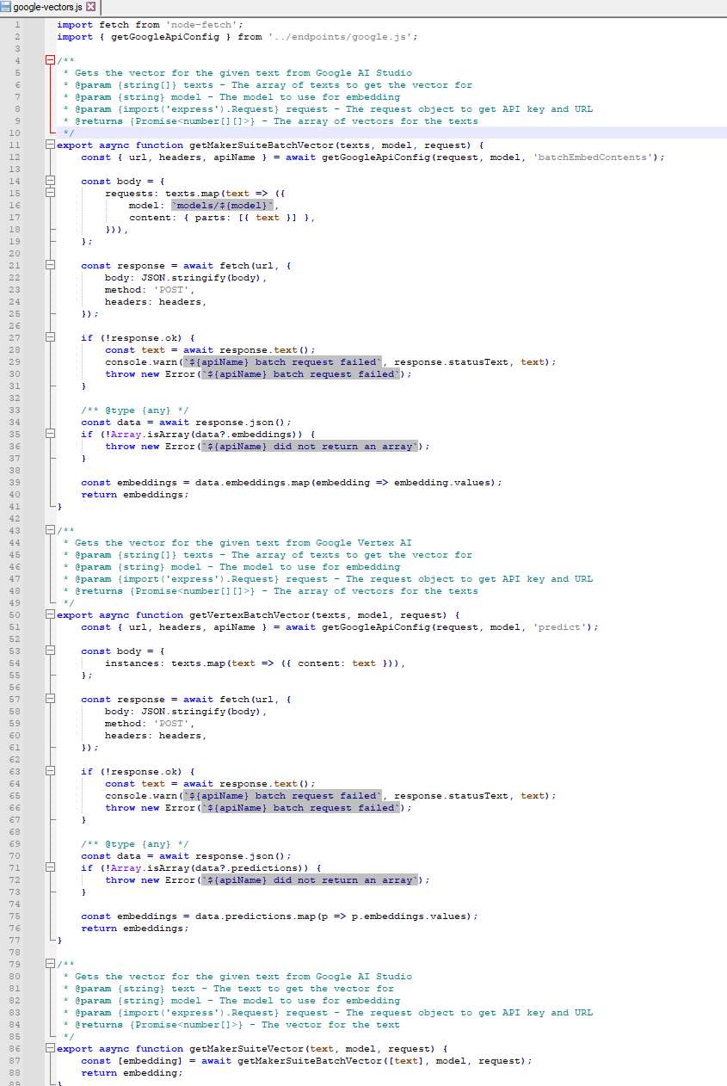The height and width of the screenshot is (1086, 727).
Task: Click line number 1 in the margin
Action: tap(17, 24)
